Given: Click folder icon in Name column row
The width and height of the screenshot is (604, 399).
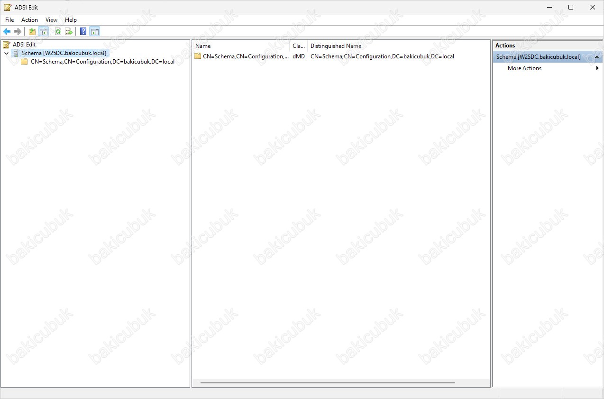Looking at the screenshot, I should point(198,56).
